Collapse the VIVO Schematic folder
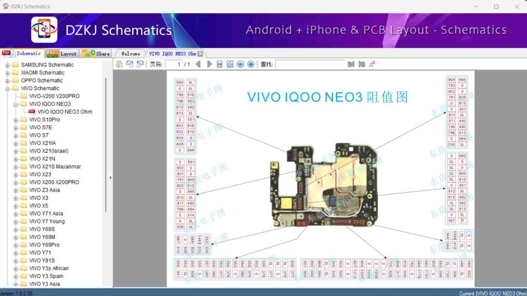 (x=8, y=89)
